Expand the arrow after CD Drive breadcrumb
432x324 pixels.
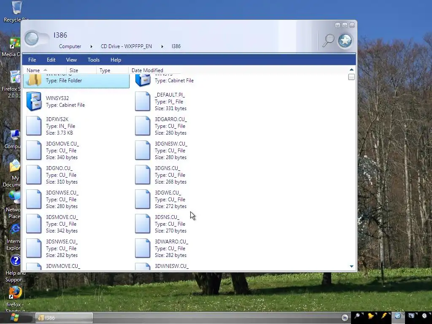pos(162,46)
